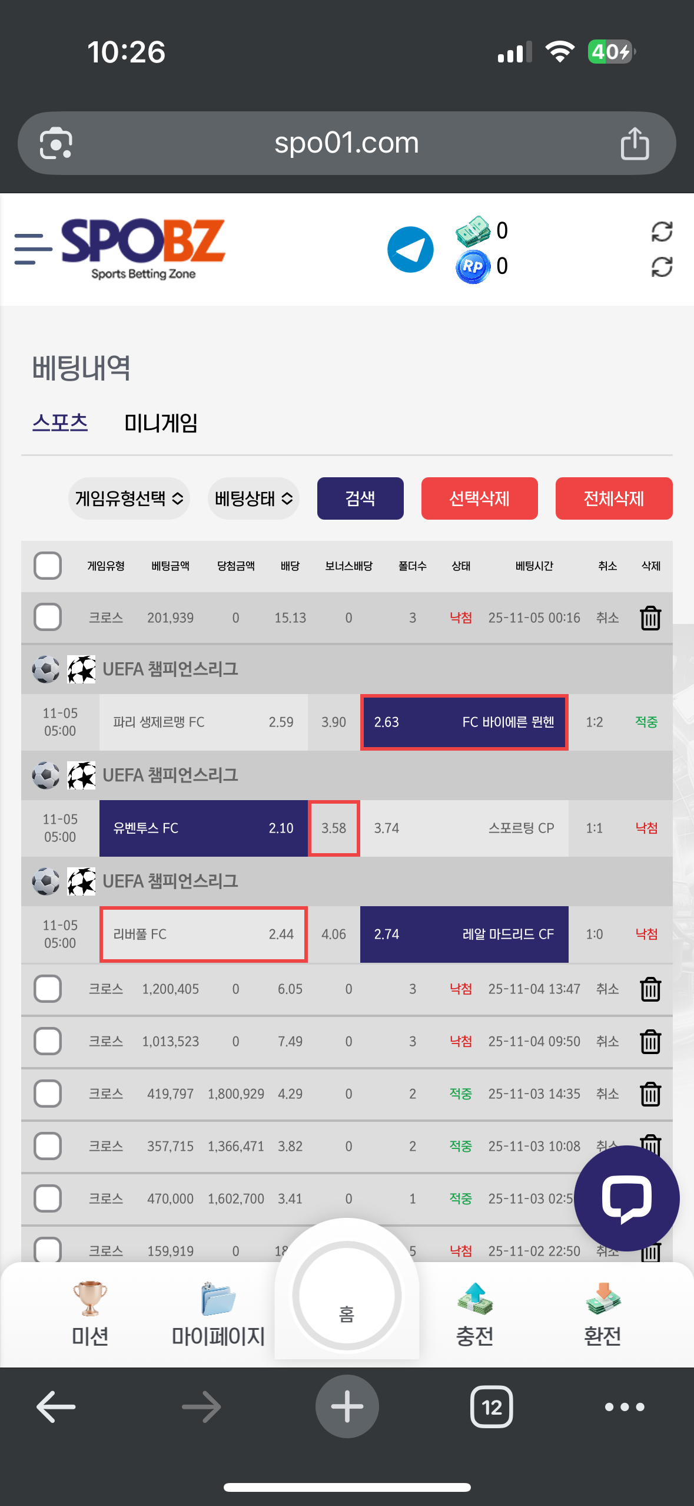Image resolution: width=694 pixels, height=1506 pixels.
Task: Open the 환전 withdrawal page
Action: point(602,1313)
